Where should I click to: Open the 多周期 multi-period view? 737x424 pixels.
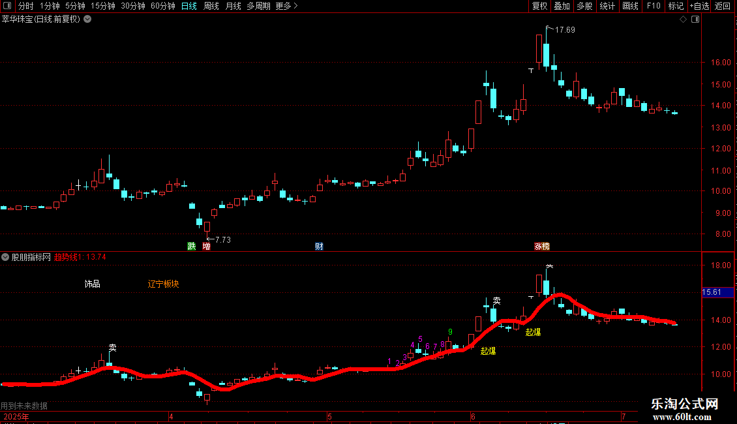(258, 6)
